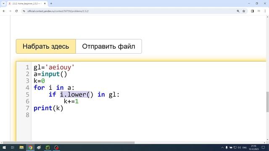Click code line 3 with k=0
The height and width of the screenshot is (151, 269).
coord(39,81)
